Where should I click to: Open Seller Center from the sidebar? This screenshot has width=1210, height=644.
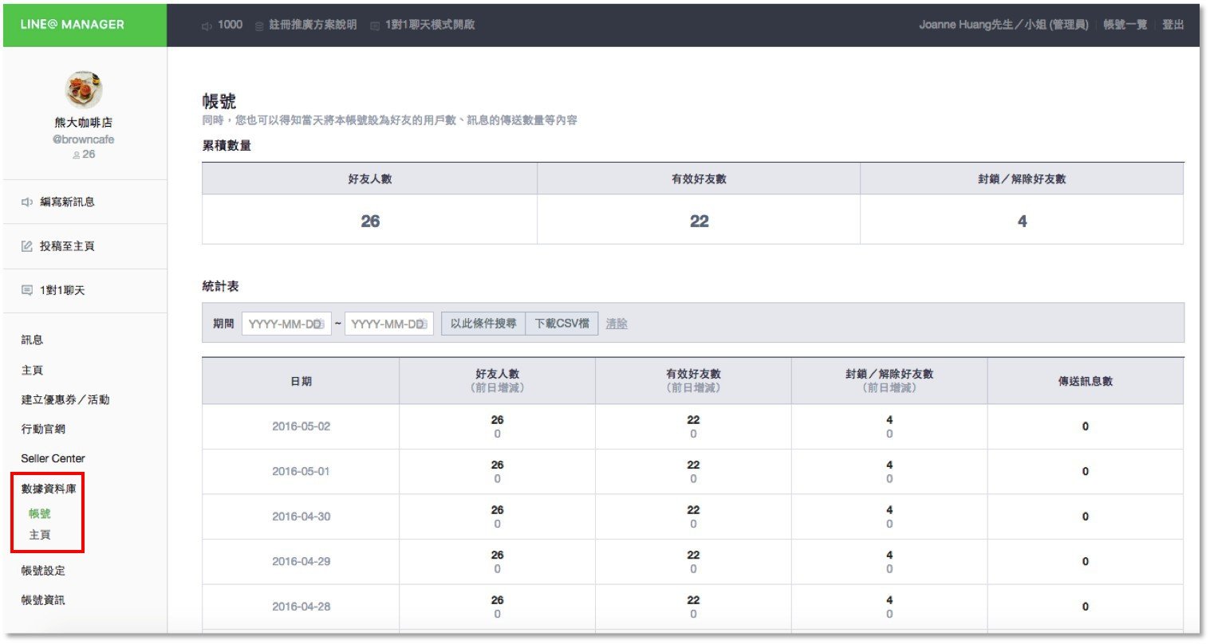pos(53,459)
